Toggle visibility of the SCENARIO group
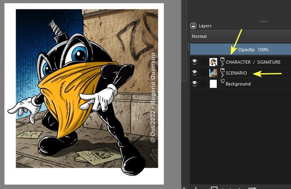Viewport: 291px width, 189px height. tap(195, 73)
